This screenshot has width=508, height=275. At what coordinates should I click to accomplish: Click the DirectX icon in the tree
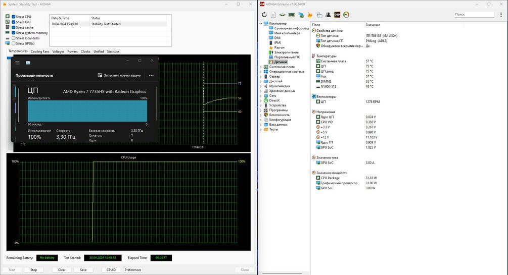(266, 100)
